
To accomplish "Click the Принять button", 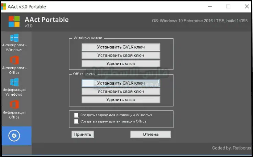I will click(x=83, y=134).
